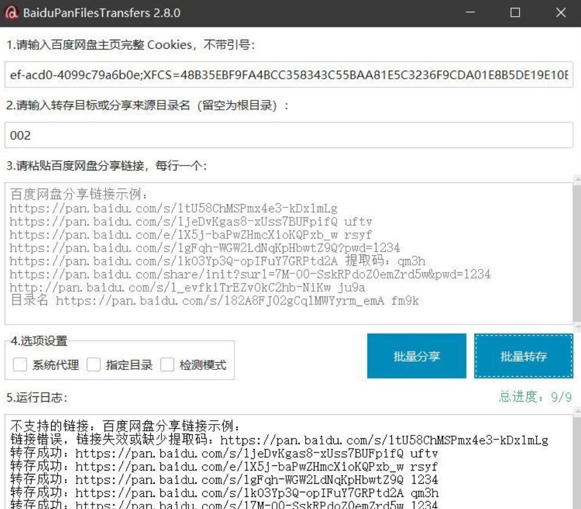Focus the Cookies input field
The image size is (581, 509).
click(x=288, y=75)
